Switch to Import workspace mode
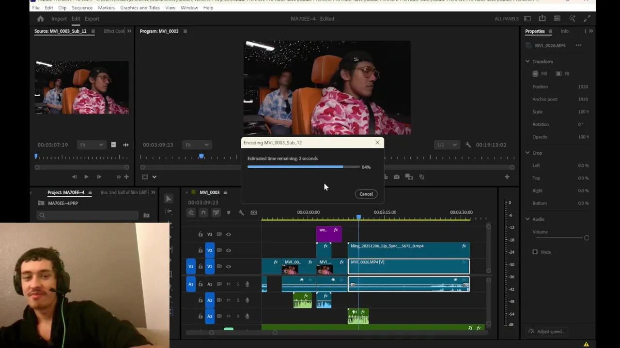Image resolution: width=620 pixels, height=348 pixels. [x=59, y=19]
